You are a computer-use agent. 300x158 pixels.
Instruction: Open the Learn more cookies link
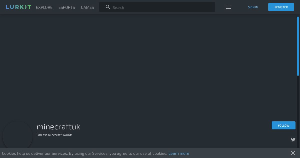tap(179, 153)
